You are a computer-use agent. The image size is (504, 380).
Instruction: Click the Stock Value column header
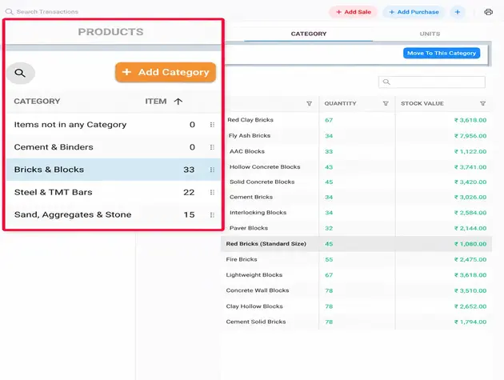click(x=422, y=103)
